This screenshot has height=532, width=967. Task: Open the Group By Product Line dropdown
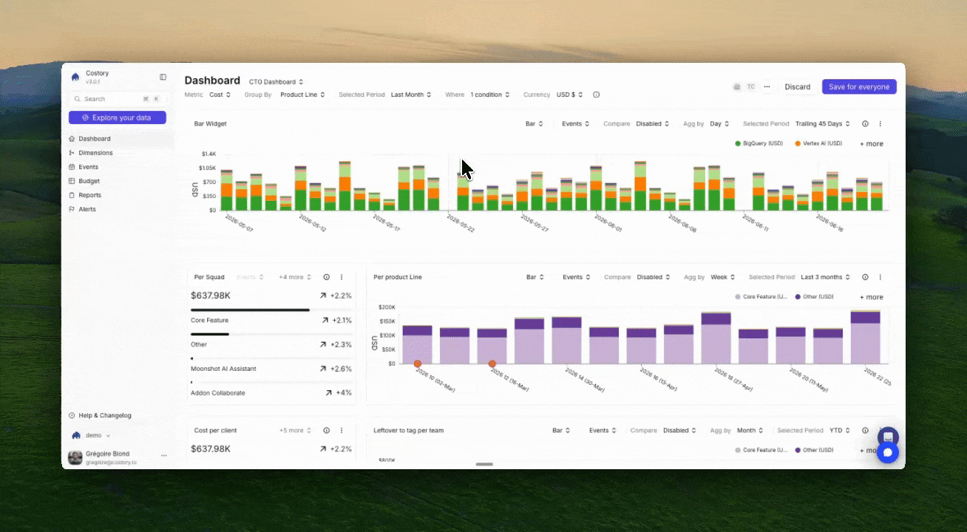pyautogui.click(x=303, y=95)
